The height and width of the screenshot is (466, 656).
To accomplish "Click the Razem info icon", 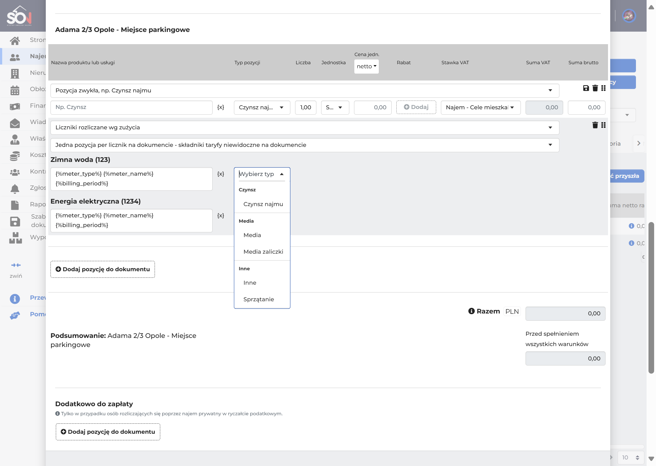I will pos(471,311).
